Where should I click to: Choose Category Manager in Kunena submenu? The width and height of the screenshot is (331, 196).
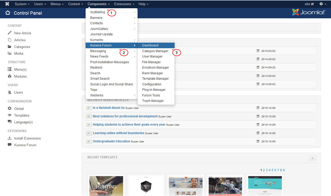(x=156, y=51)
